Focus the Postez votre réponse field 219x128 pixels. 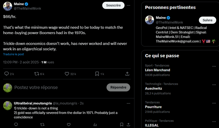point(59,87)
